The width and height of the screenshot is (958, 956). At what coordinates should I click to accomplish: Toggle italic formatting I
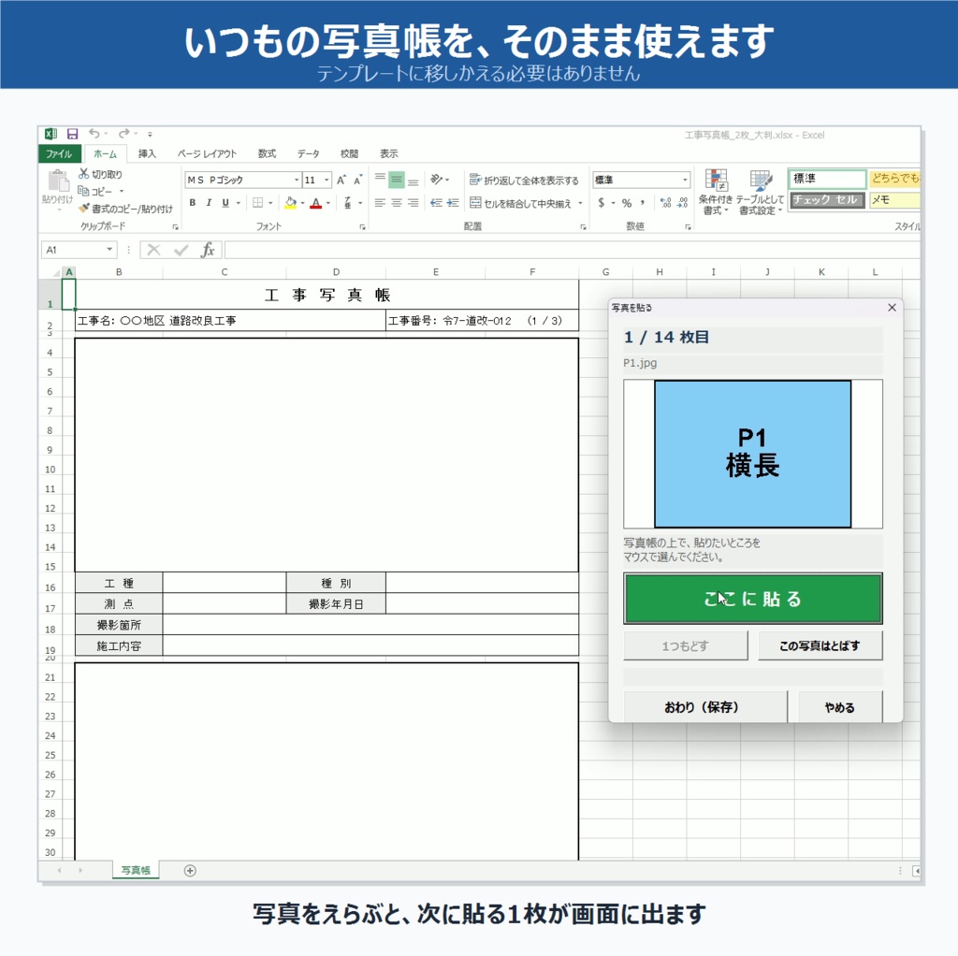click(x=209, y=203)
